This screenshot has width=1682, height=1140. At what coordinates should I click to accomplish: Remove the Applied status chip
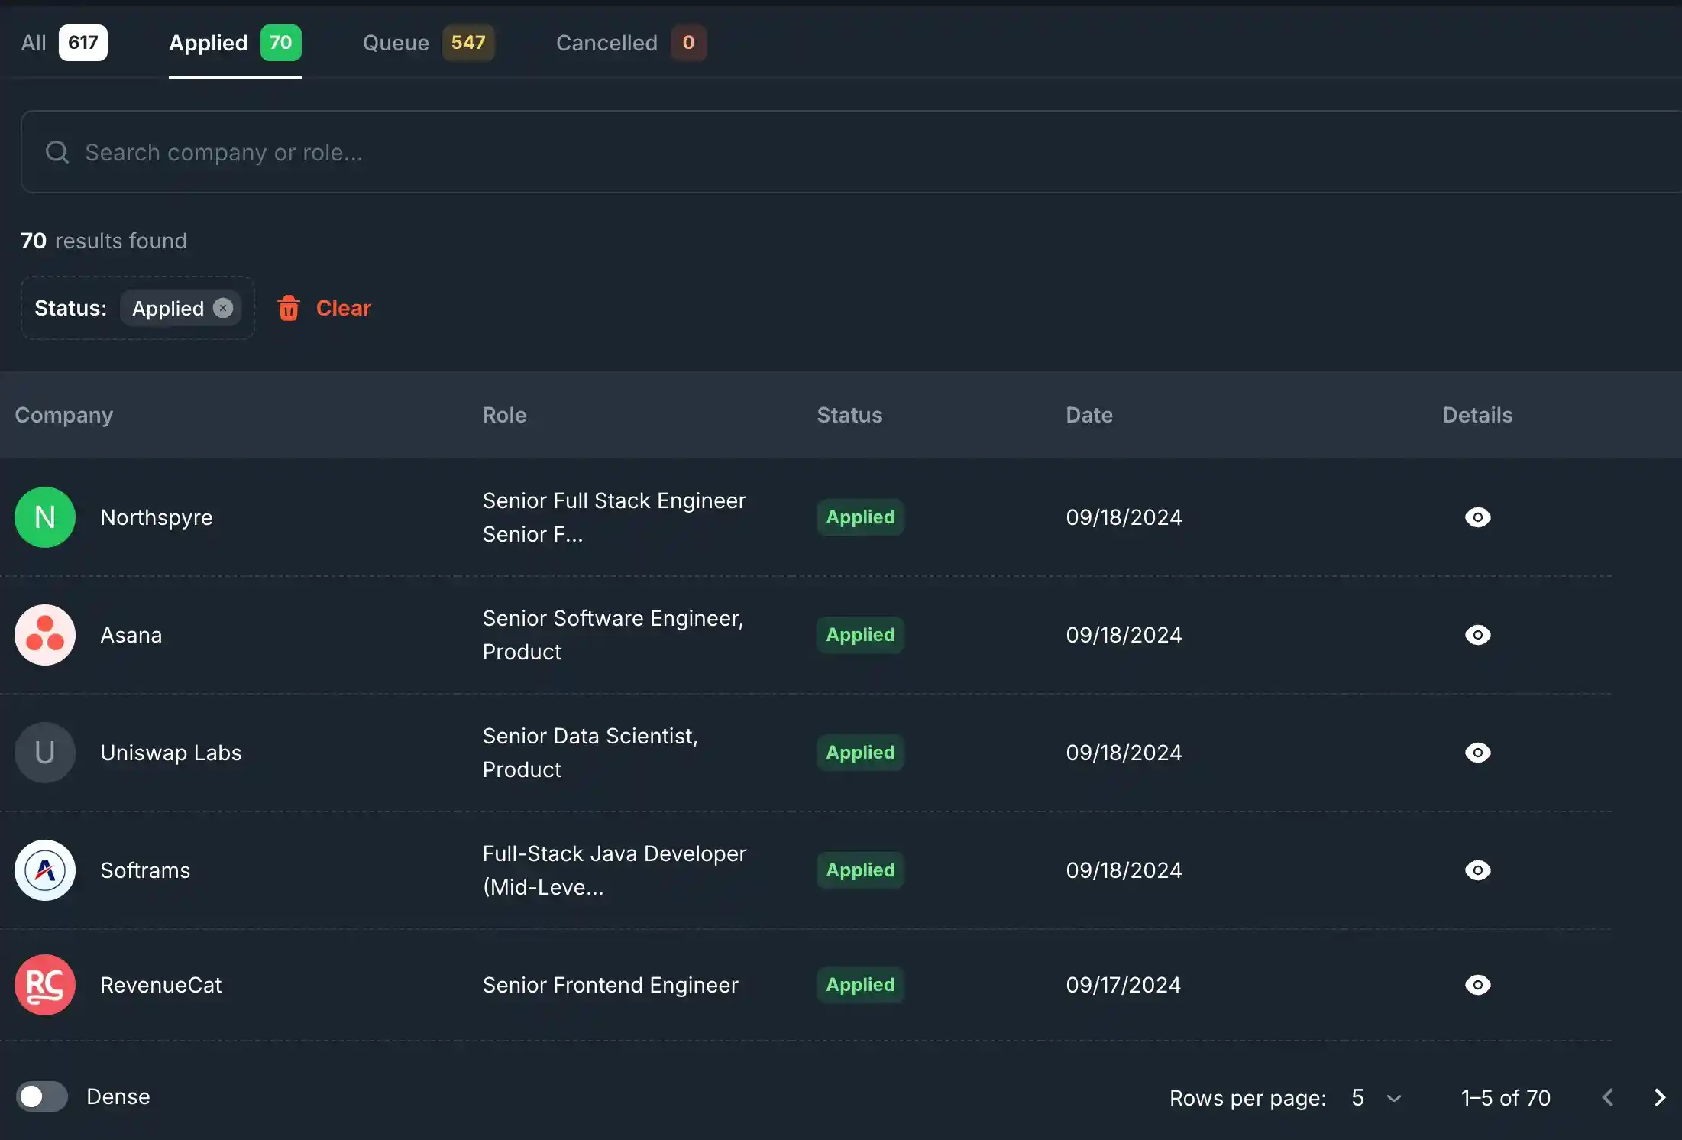click(x=222, y=308)
